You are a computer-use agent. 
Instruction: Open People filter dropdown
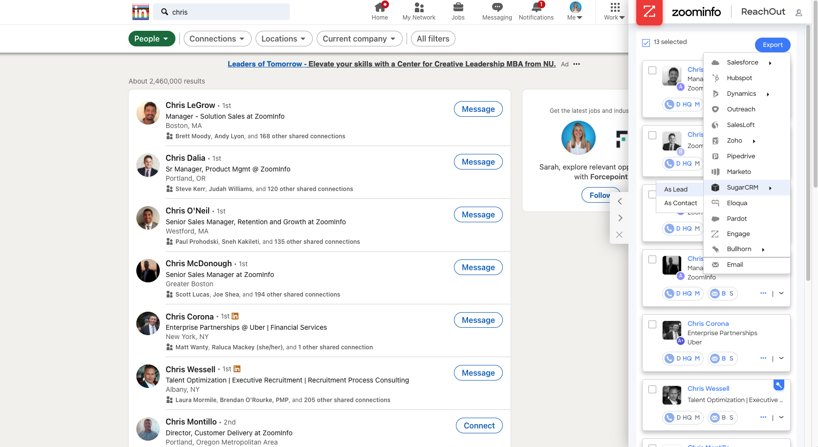coord(151,39)
